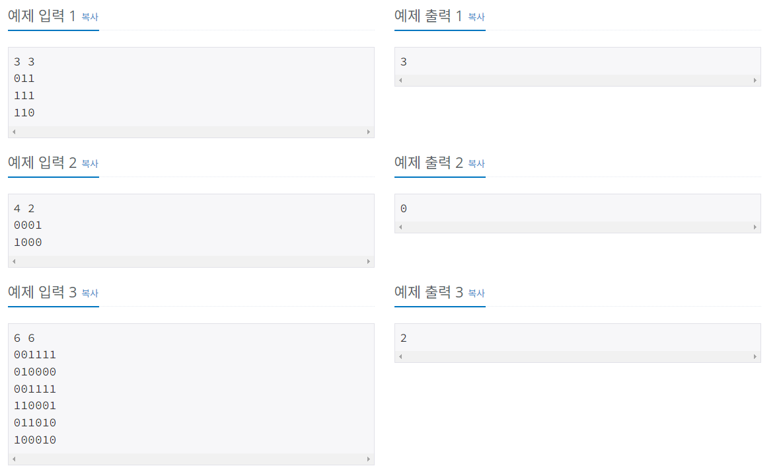Copy example output 3 via 복사 link
This screenshot has height=468, width=779.
point(476,293)
